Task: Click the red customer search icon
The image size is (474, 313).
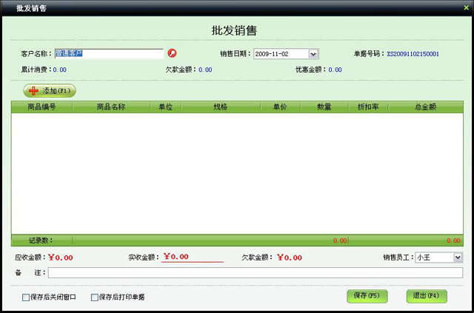Action: pyautogui.click(x=173, y=53)
